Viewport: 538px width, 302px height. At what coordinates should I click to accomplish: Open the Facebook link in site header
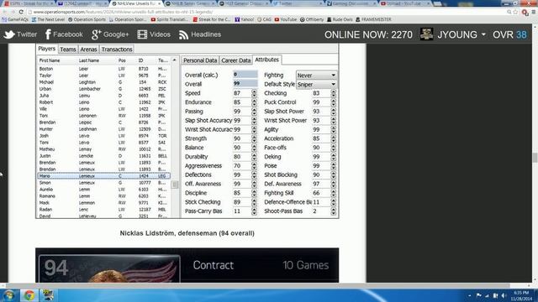pyautogui.click(x=64, y=34)
